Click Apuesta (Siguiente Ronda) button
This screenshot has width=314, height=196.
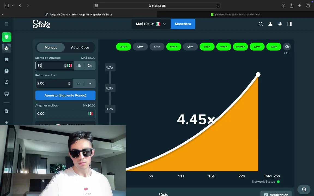(x=65, y=95)
